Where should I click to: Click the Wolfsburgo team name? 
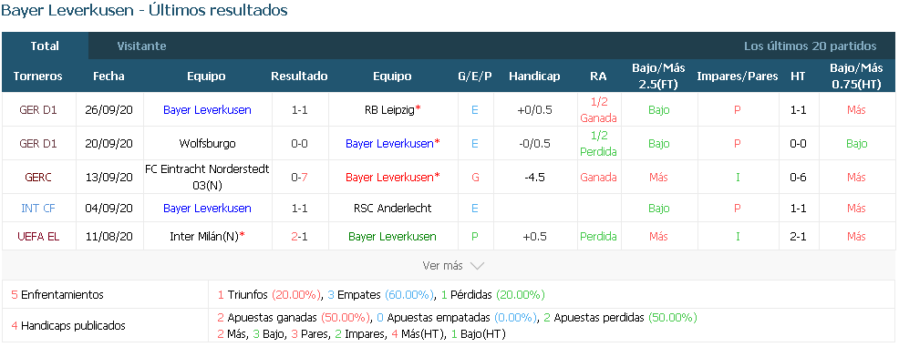[x=207, y=143]
